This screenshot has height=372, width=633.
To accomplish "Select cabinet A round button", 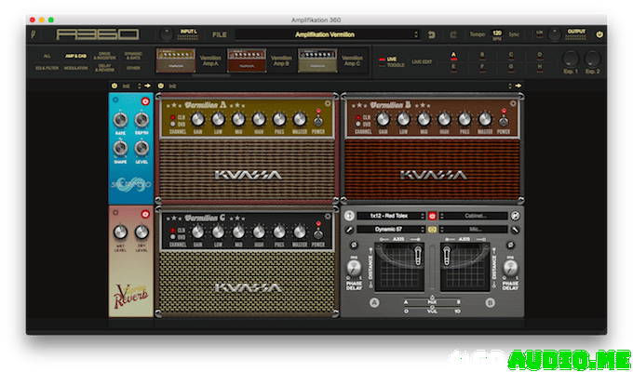I will point(374,302).
